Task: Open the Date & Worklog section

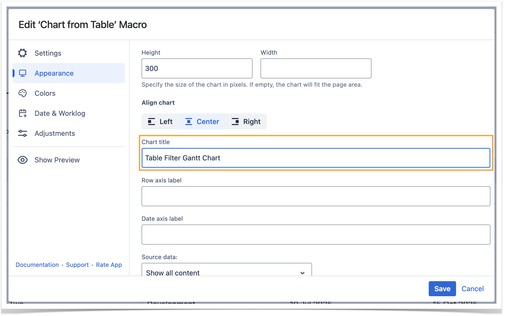Action: click(x=60, y=113)
